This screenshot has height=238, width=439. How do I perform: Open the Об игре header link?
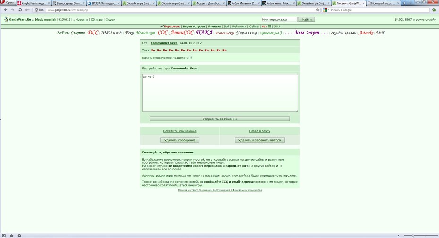click(x=97, y=20)
